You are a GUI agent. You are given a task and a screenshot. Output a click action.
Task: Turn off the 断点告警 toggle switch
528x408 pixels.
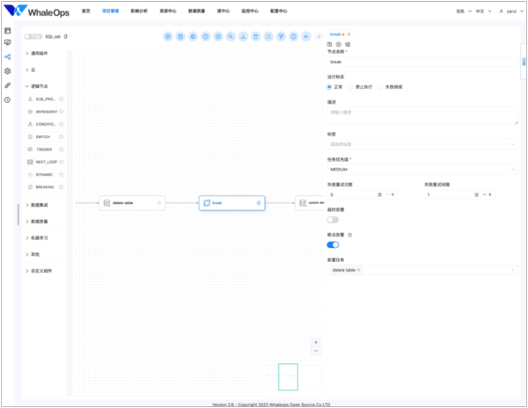point(333,244)
